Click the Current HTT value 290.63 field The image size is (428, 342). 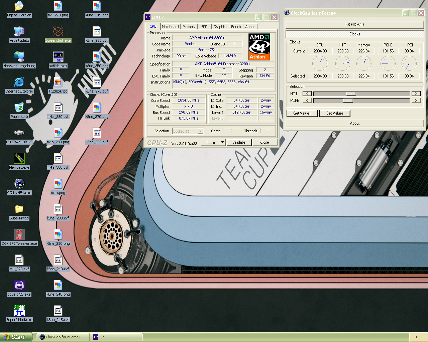(343, 51)
